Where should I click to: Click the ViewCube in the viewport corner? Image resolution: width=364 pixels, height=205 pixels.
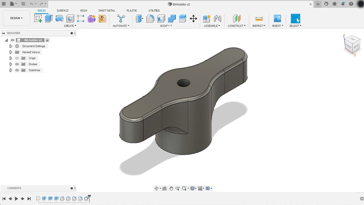click(352, 43)
